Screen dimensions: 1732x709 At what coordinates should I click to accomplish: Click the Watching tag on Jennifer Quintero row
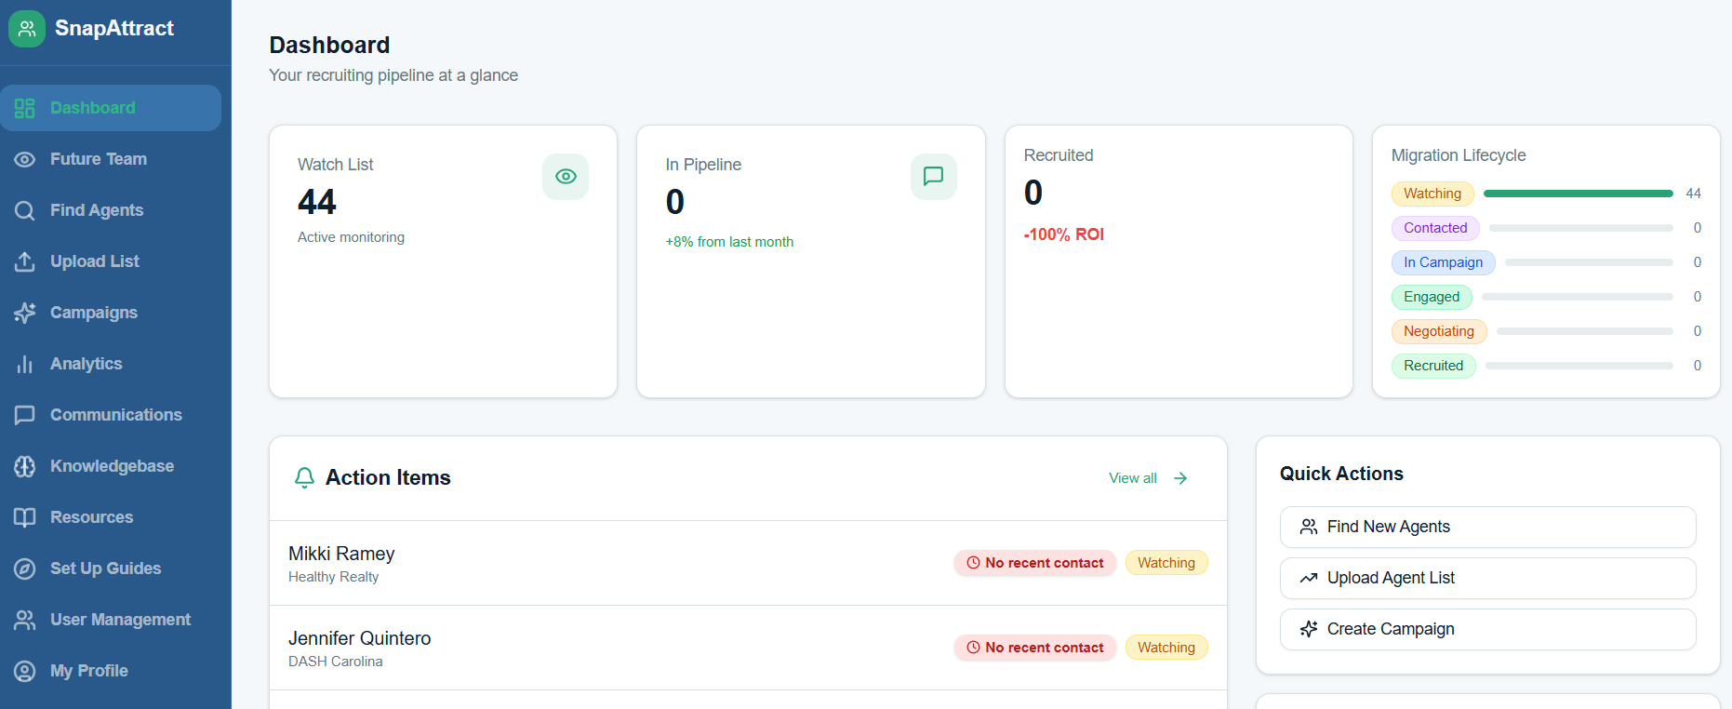(1166, 648)
